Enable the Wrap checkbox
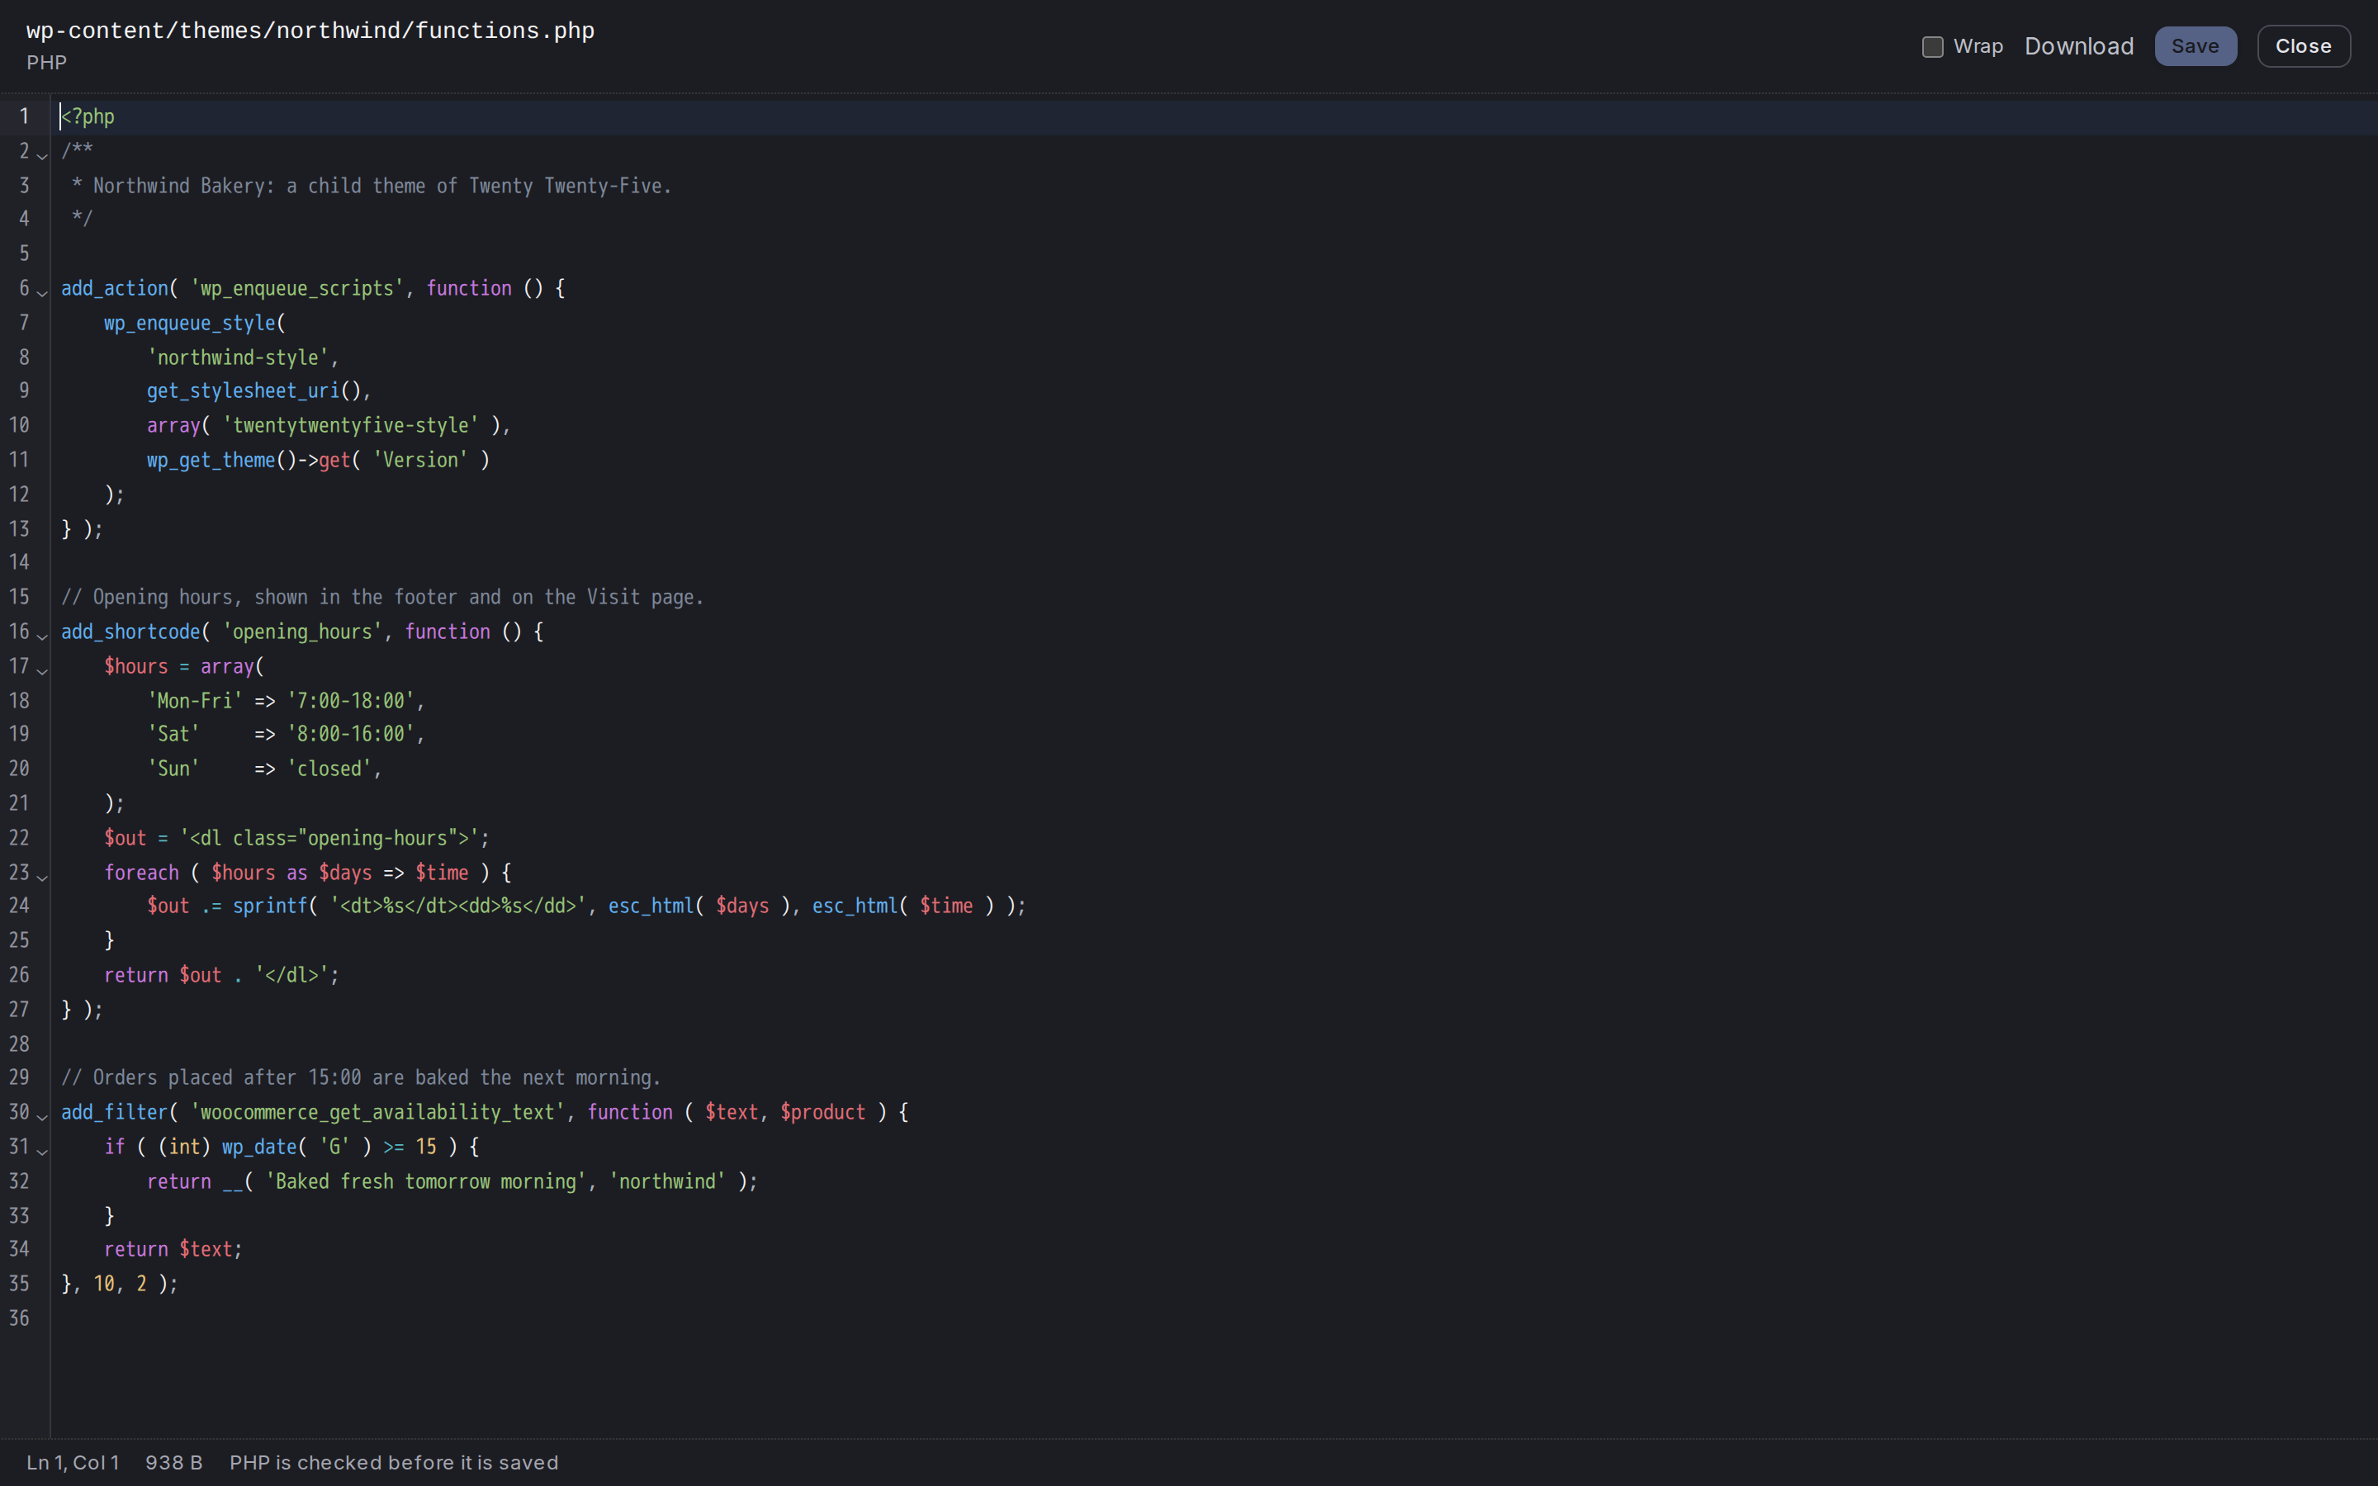This screenshot has height=1486, width=2378. point(1932,46)
